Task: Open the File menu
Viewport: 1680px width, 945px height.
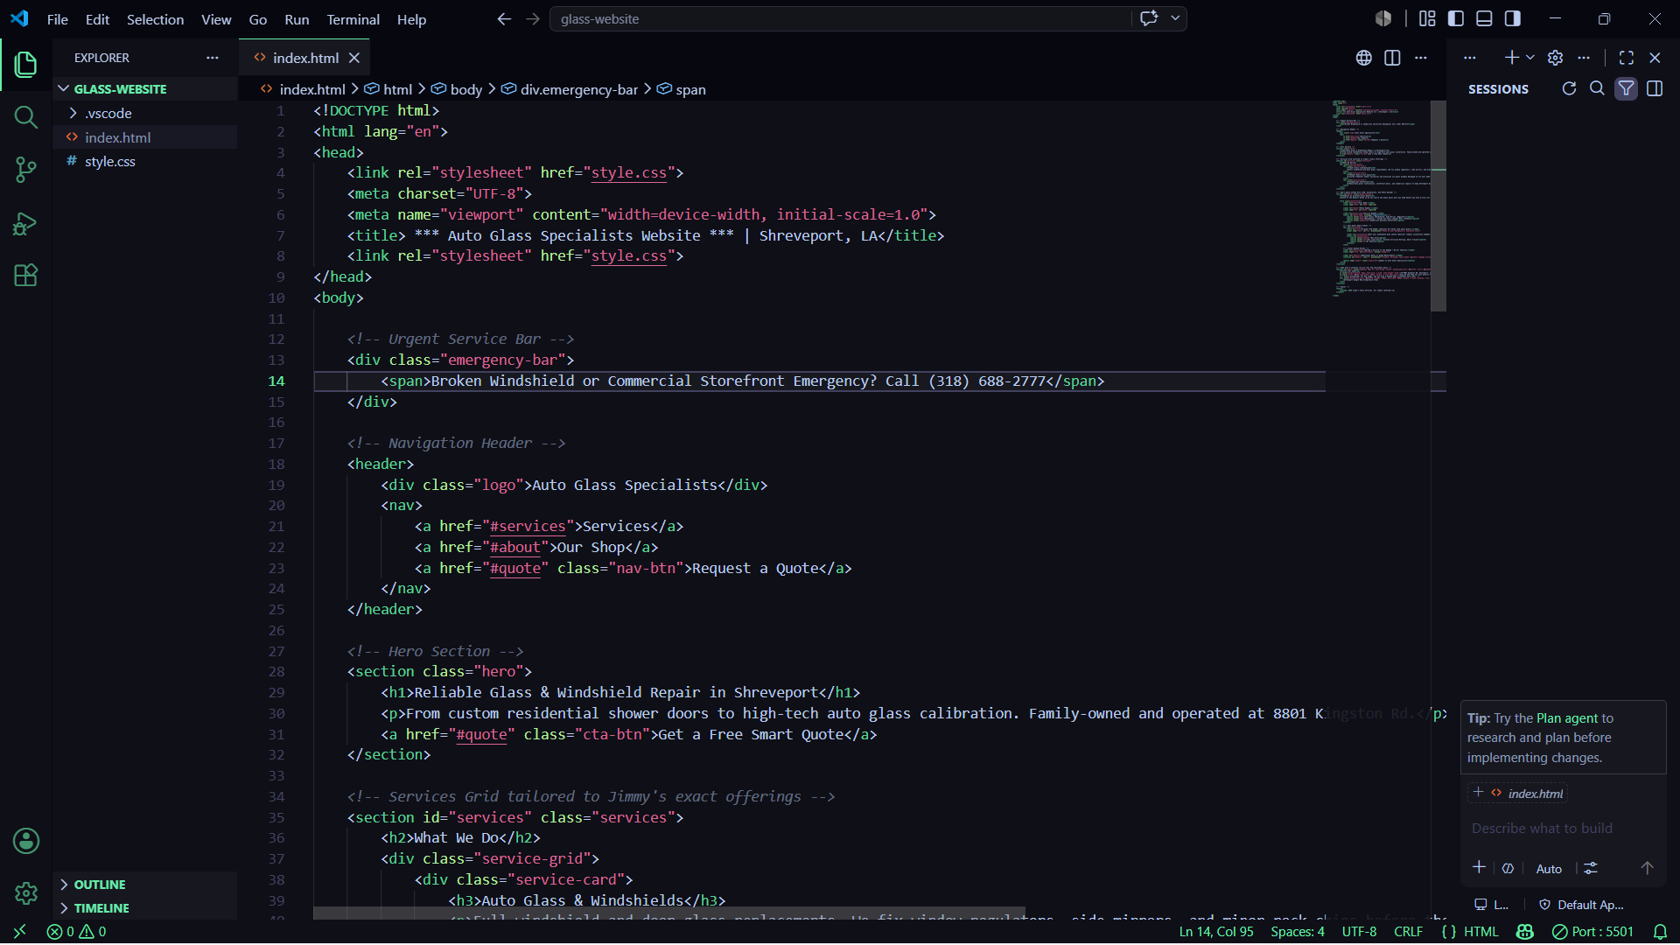Action: pyautogui.click(x=57, y=19)
